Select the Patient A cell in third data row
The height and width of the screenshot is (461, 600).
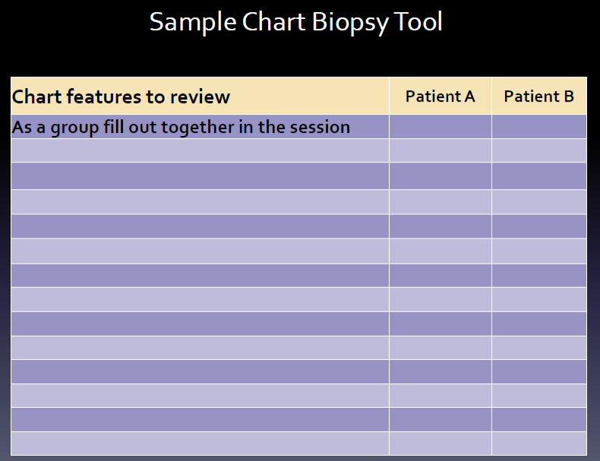(x=441, y=176)
